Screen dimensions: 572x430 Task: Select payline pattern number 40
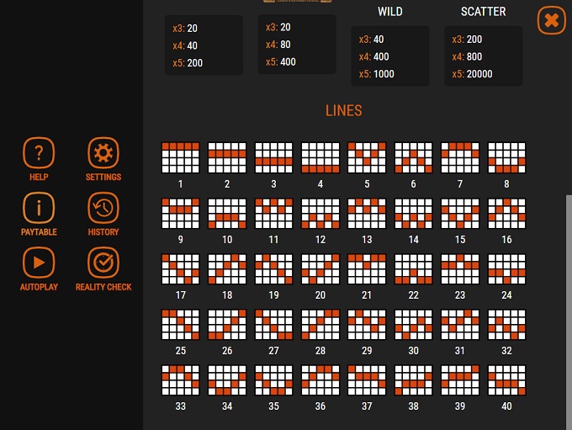(506, 380)
